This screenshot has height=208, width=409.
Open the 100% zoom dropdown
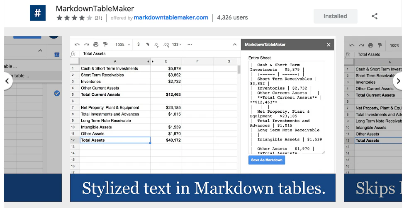tap(122, 45)
